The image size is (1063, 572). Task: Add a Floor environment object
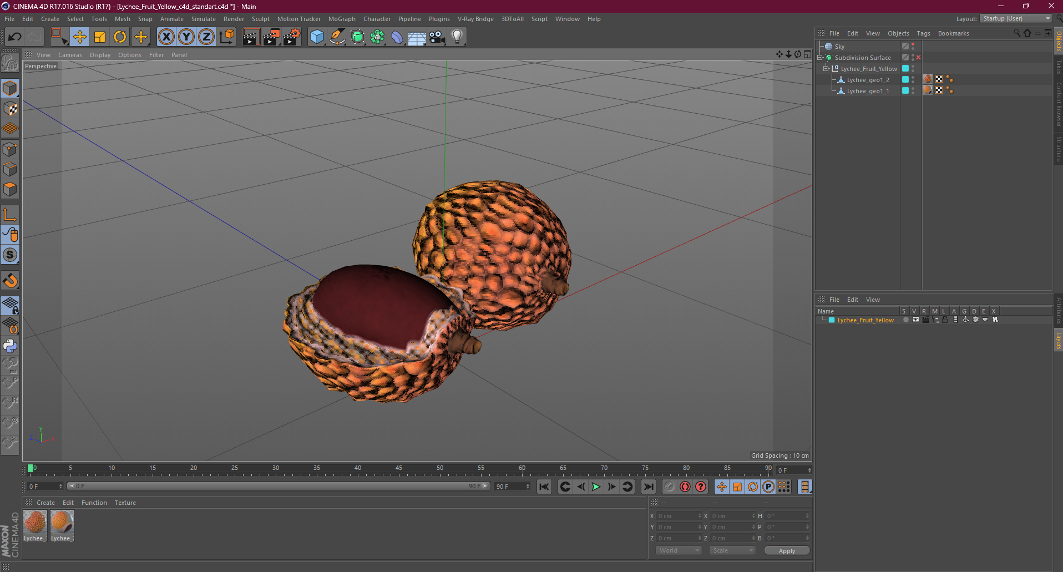point(417,37)
